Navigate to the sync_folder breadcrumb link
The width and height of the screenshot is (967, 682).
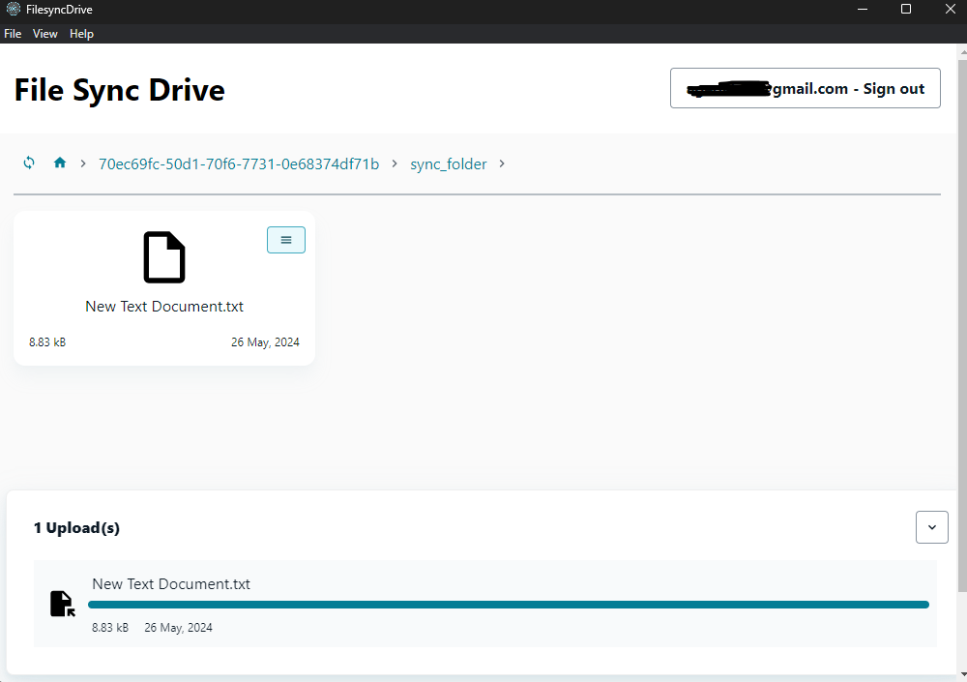pyautogui.click(x=448, y=163)
